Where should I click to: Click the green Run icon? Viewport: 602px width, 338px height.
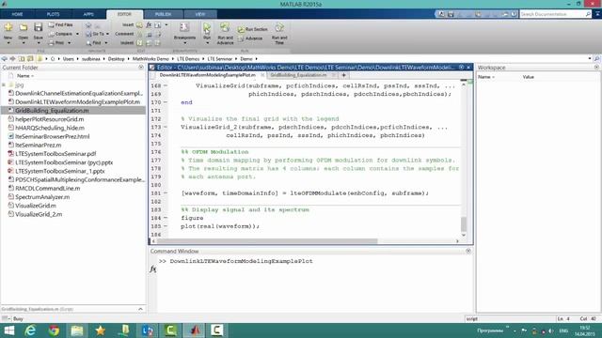207,27
